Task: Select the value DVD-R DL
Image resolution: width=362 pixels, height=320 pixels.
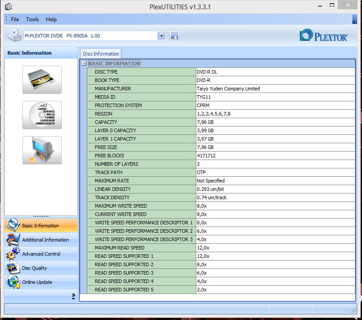Action: coord(207,72)
